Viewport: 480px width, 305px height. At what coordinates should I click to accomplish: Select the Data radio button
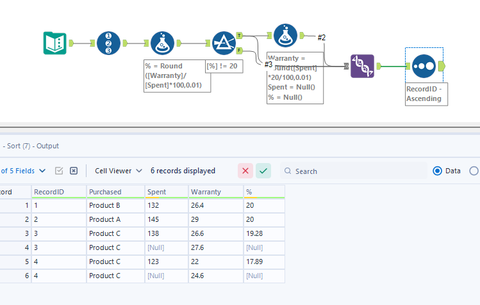[437, 171]
